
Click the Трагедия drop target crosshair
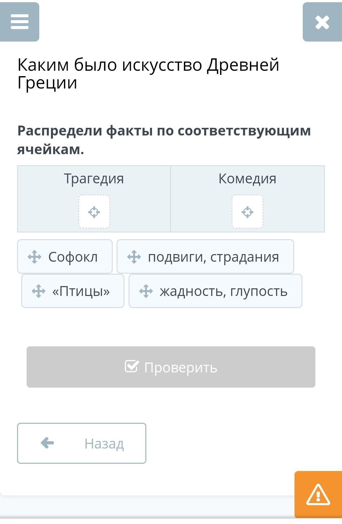click(94, 212)
